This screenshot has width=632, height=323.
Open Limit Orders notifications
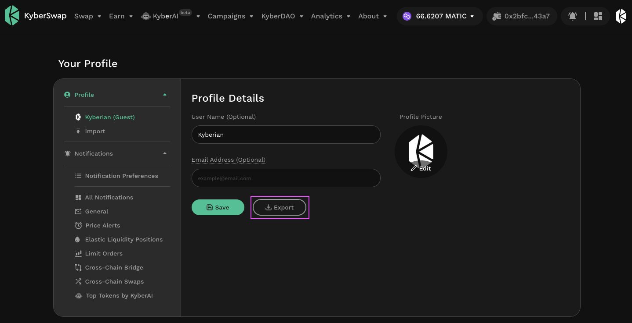coord(104,253)
